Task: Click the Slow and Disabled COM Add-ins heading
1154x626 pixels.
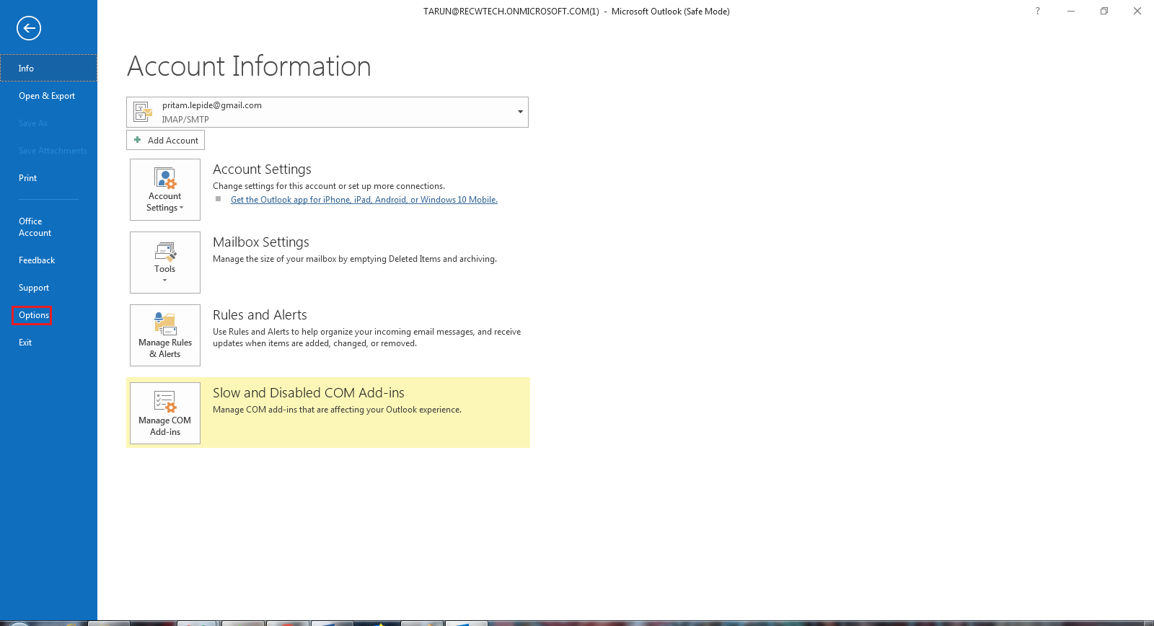Action: coord(309,393)
